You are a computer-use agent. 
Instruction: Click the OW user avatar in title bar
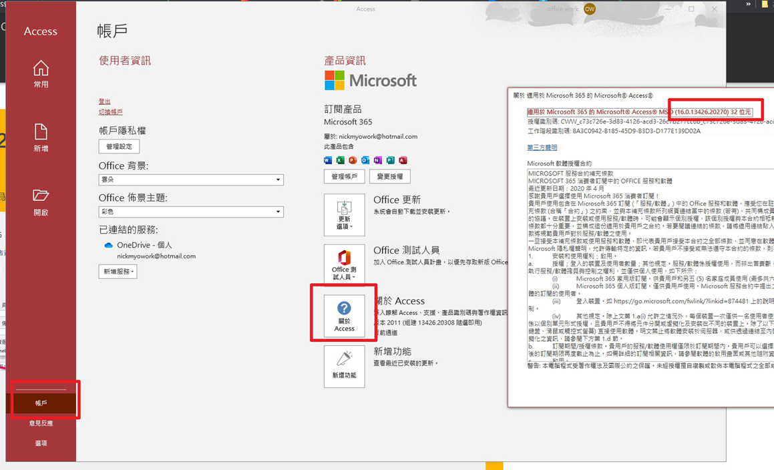pyautogui.click(x=590, y=9)
